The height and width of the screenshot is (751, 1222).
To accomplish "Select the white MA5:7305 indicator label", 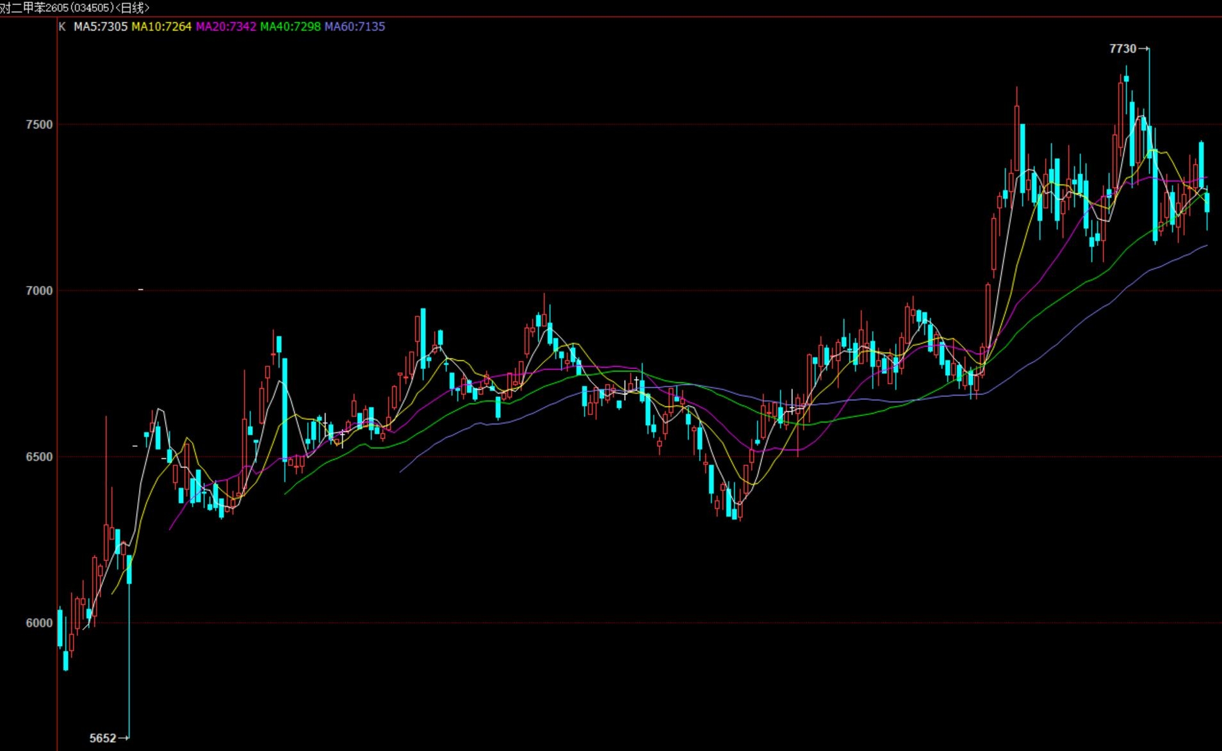I will [101, 26].
